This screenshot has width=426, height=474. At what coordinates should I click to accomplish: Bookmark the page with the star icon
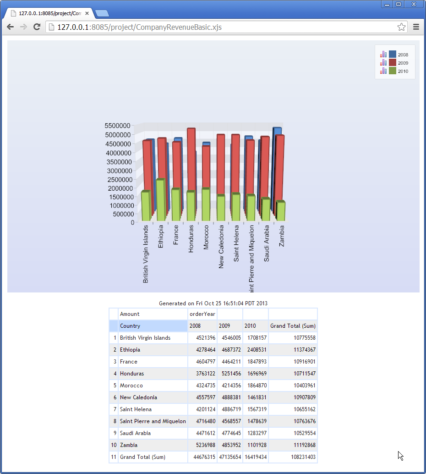pos(401,27)
